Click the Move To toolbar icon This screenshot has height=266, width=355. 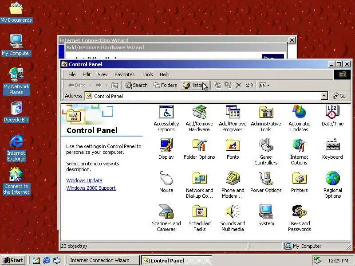click(217, 85)
